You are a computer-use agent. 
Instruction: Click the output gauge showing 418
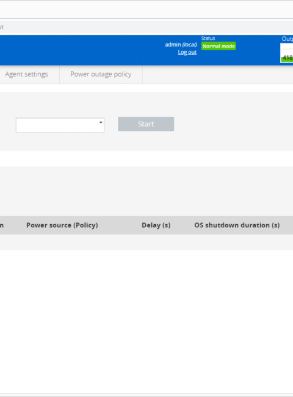coord(287,53)
